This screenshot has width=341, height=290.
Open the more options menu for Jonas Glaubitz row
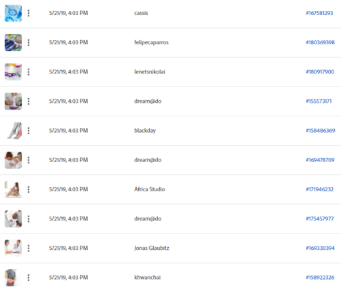pyautogui.click(x=29, y=248)
